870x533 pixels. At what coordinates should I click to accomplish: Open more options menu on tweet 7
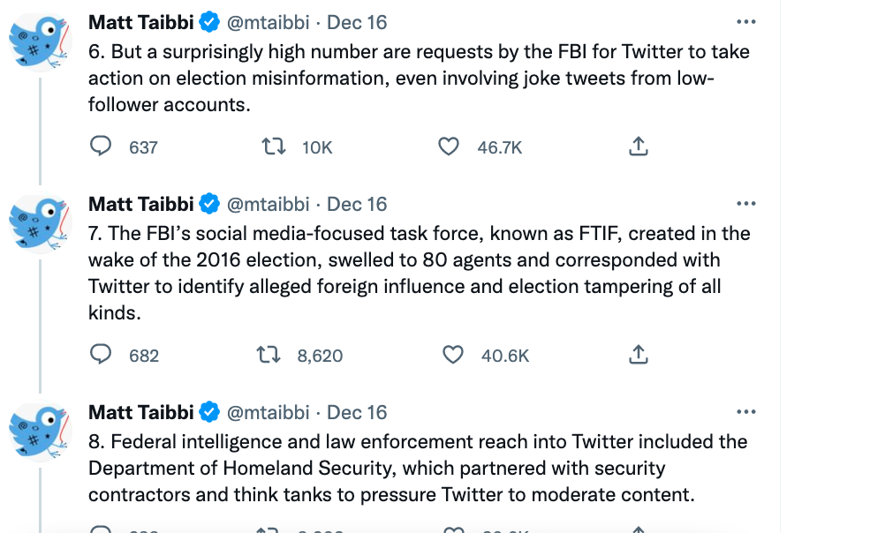coord(746,204)
